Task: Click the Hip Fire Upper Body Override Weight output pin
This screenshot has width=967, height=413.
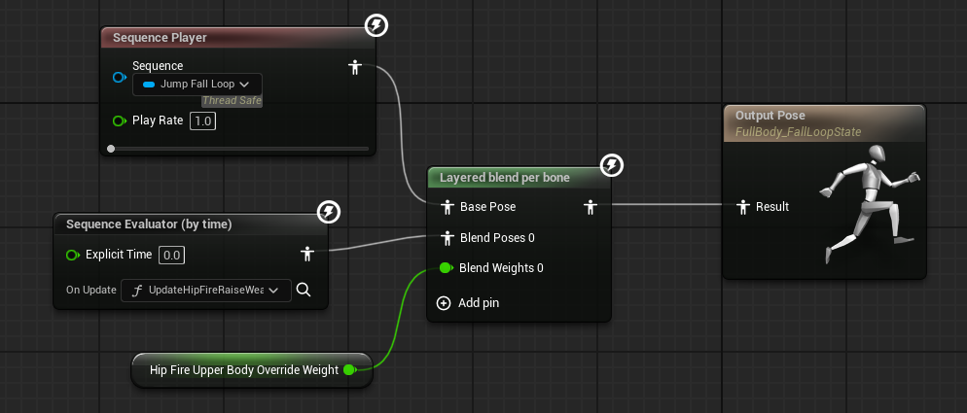Action: coord(349,370)
